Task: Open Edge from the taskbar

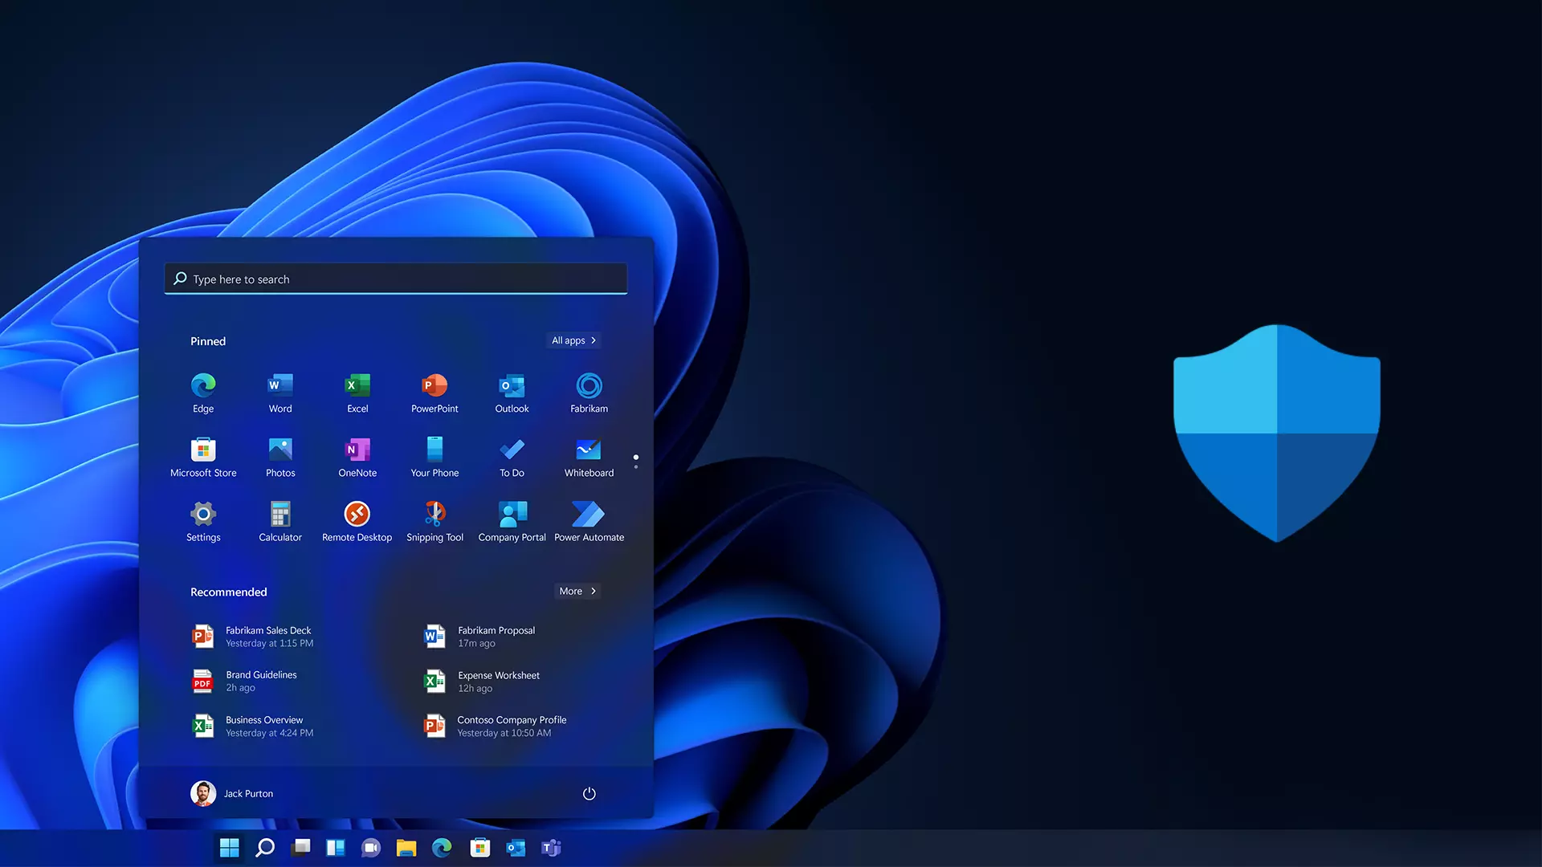Action: tap(442, 848)
